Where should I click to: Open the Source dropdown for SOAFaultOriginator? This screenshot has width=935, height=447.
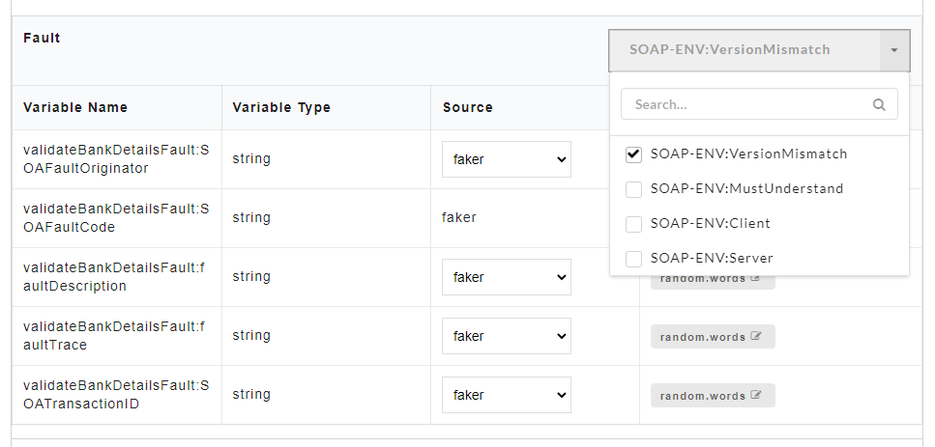point(506,159)
